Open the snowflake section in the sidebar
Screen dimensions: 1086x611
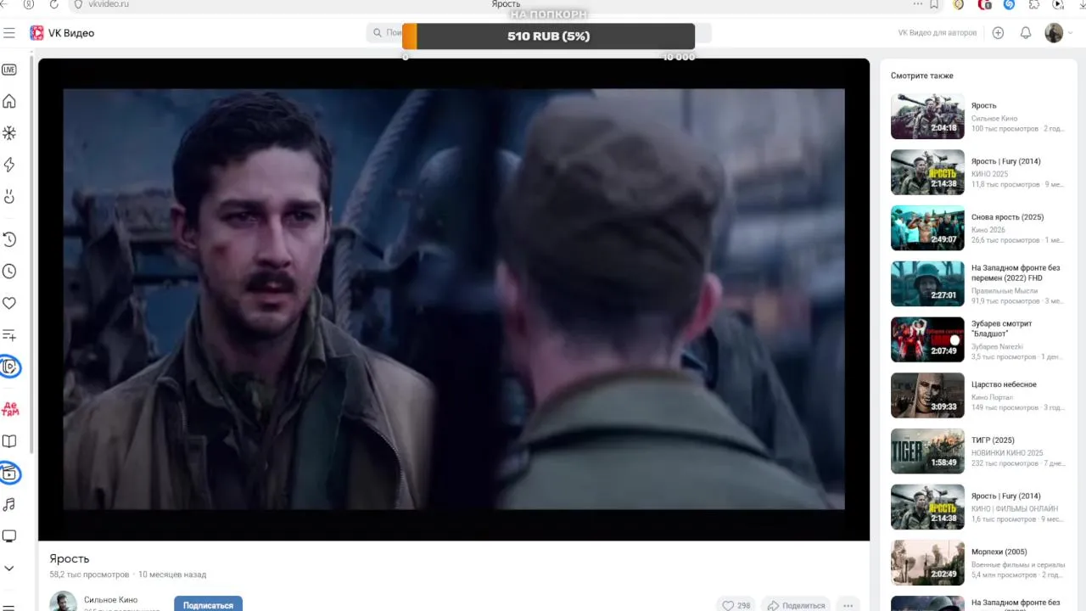9,133
